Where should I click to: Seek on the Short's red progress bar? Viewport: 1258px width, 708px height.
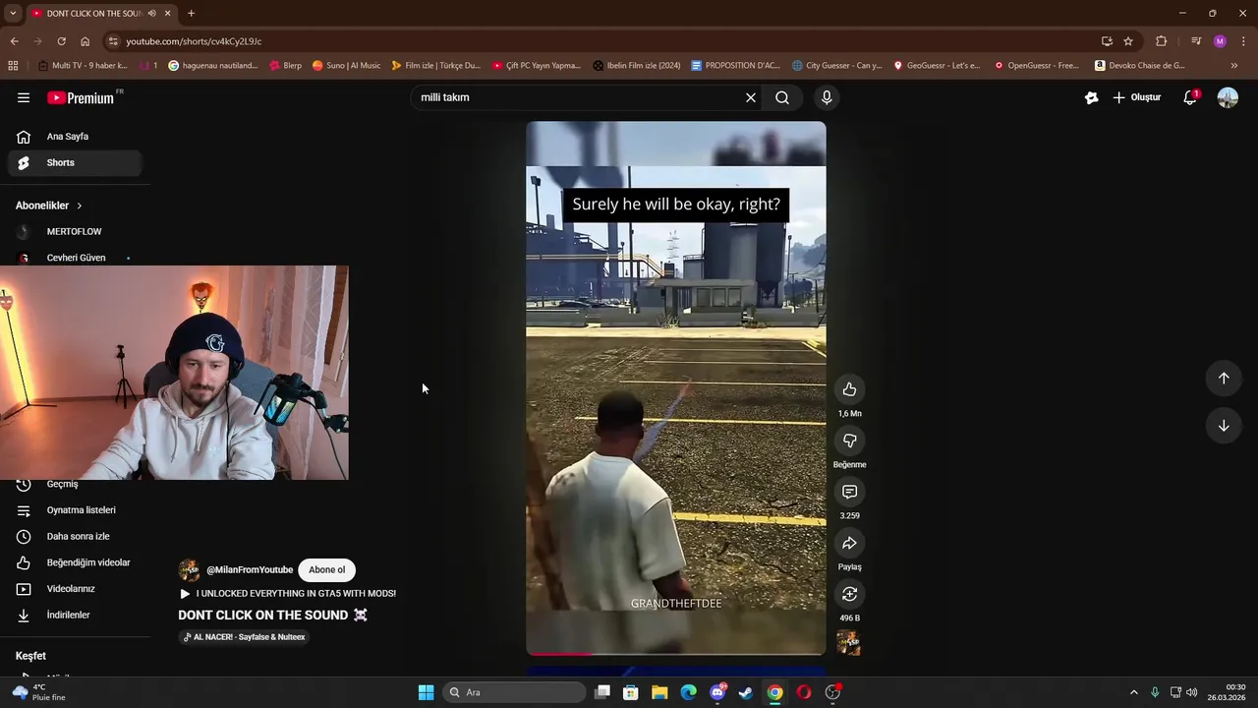tap(675, 653)
